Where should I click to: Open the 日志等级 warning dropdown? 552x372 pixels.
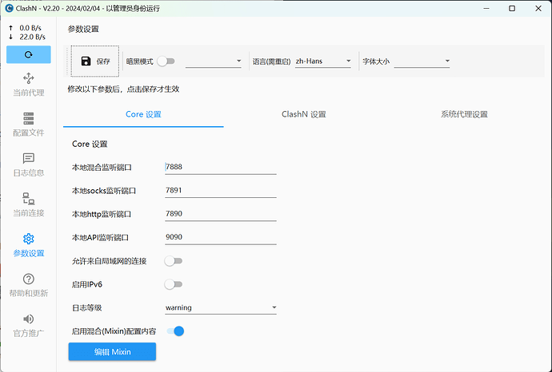(221, 307)
